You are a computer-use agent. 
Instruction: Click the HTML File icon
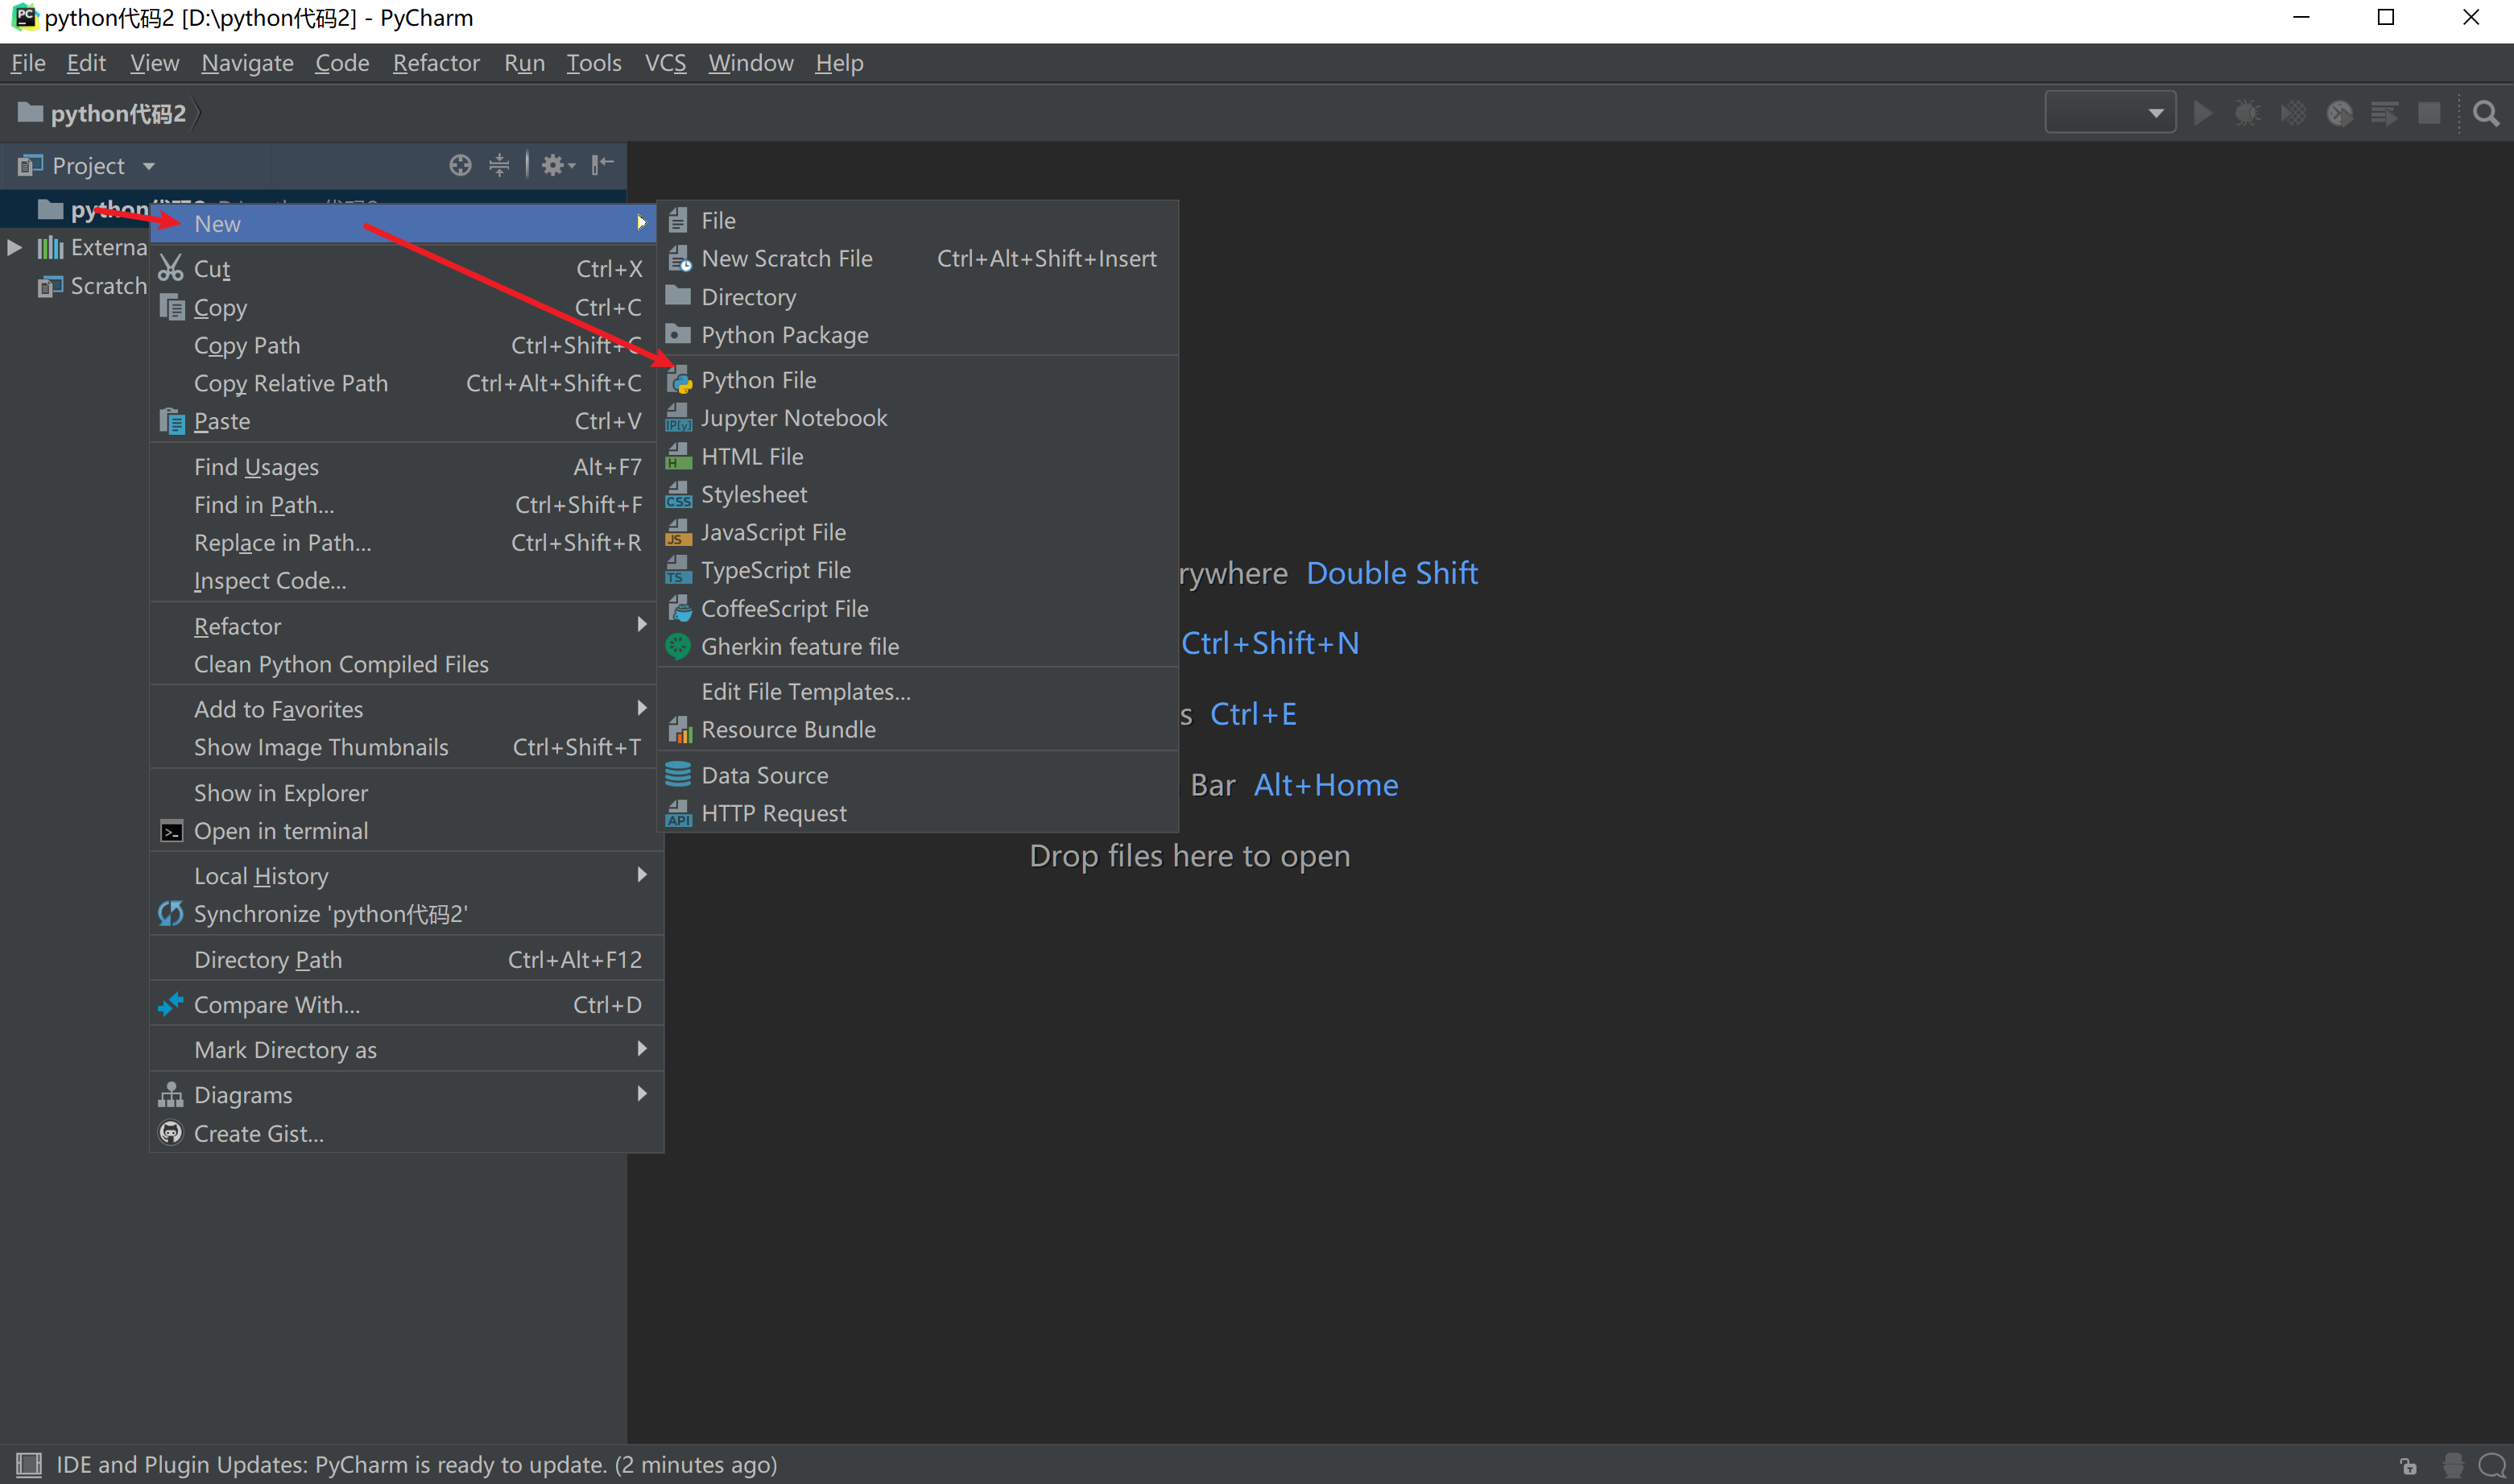pos(679,456)
